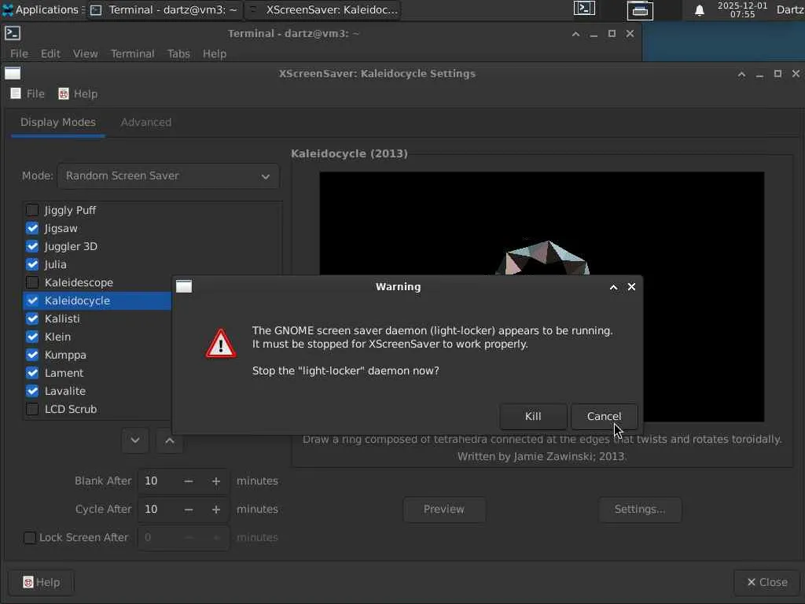Enable Lock Screen After checkbox

point(30,537)
